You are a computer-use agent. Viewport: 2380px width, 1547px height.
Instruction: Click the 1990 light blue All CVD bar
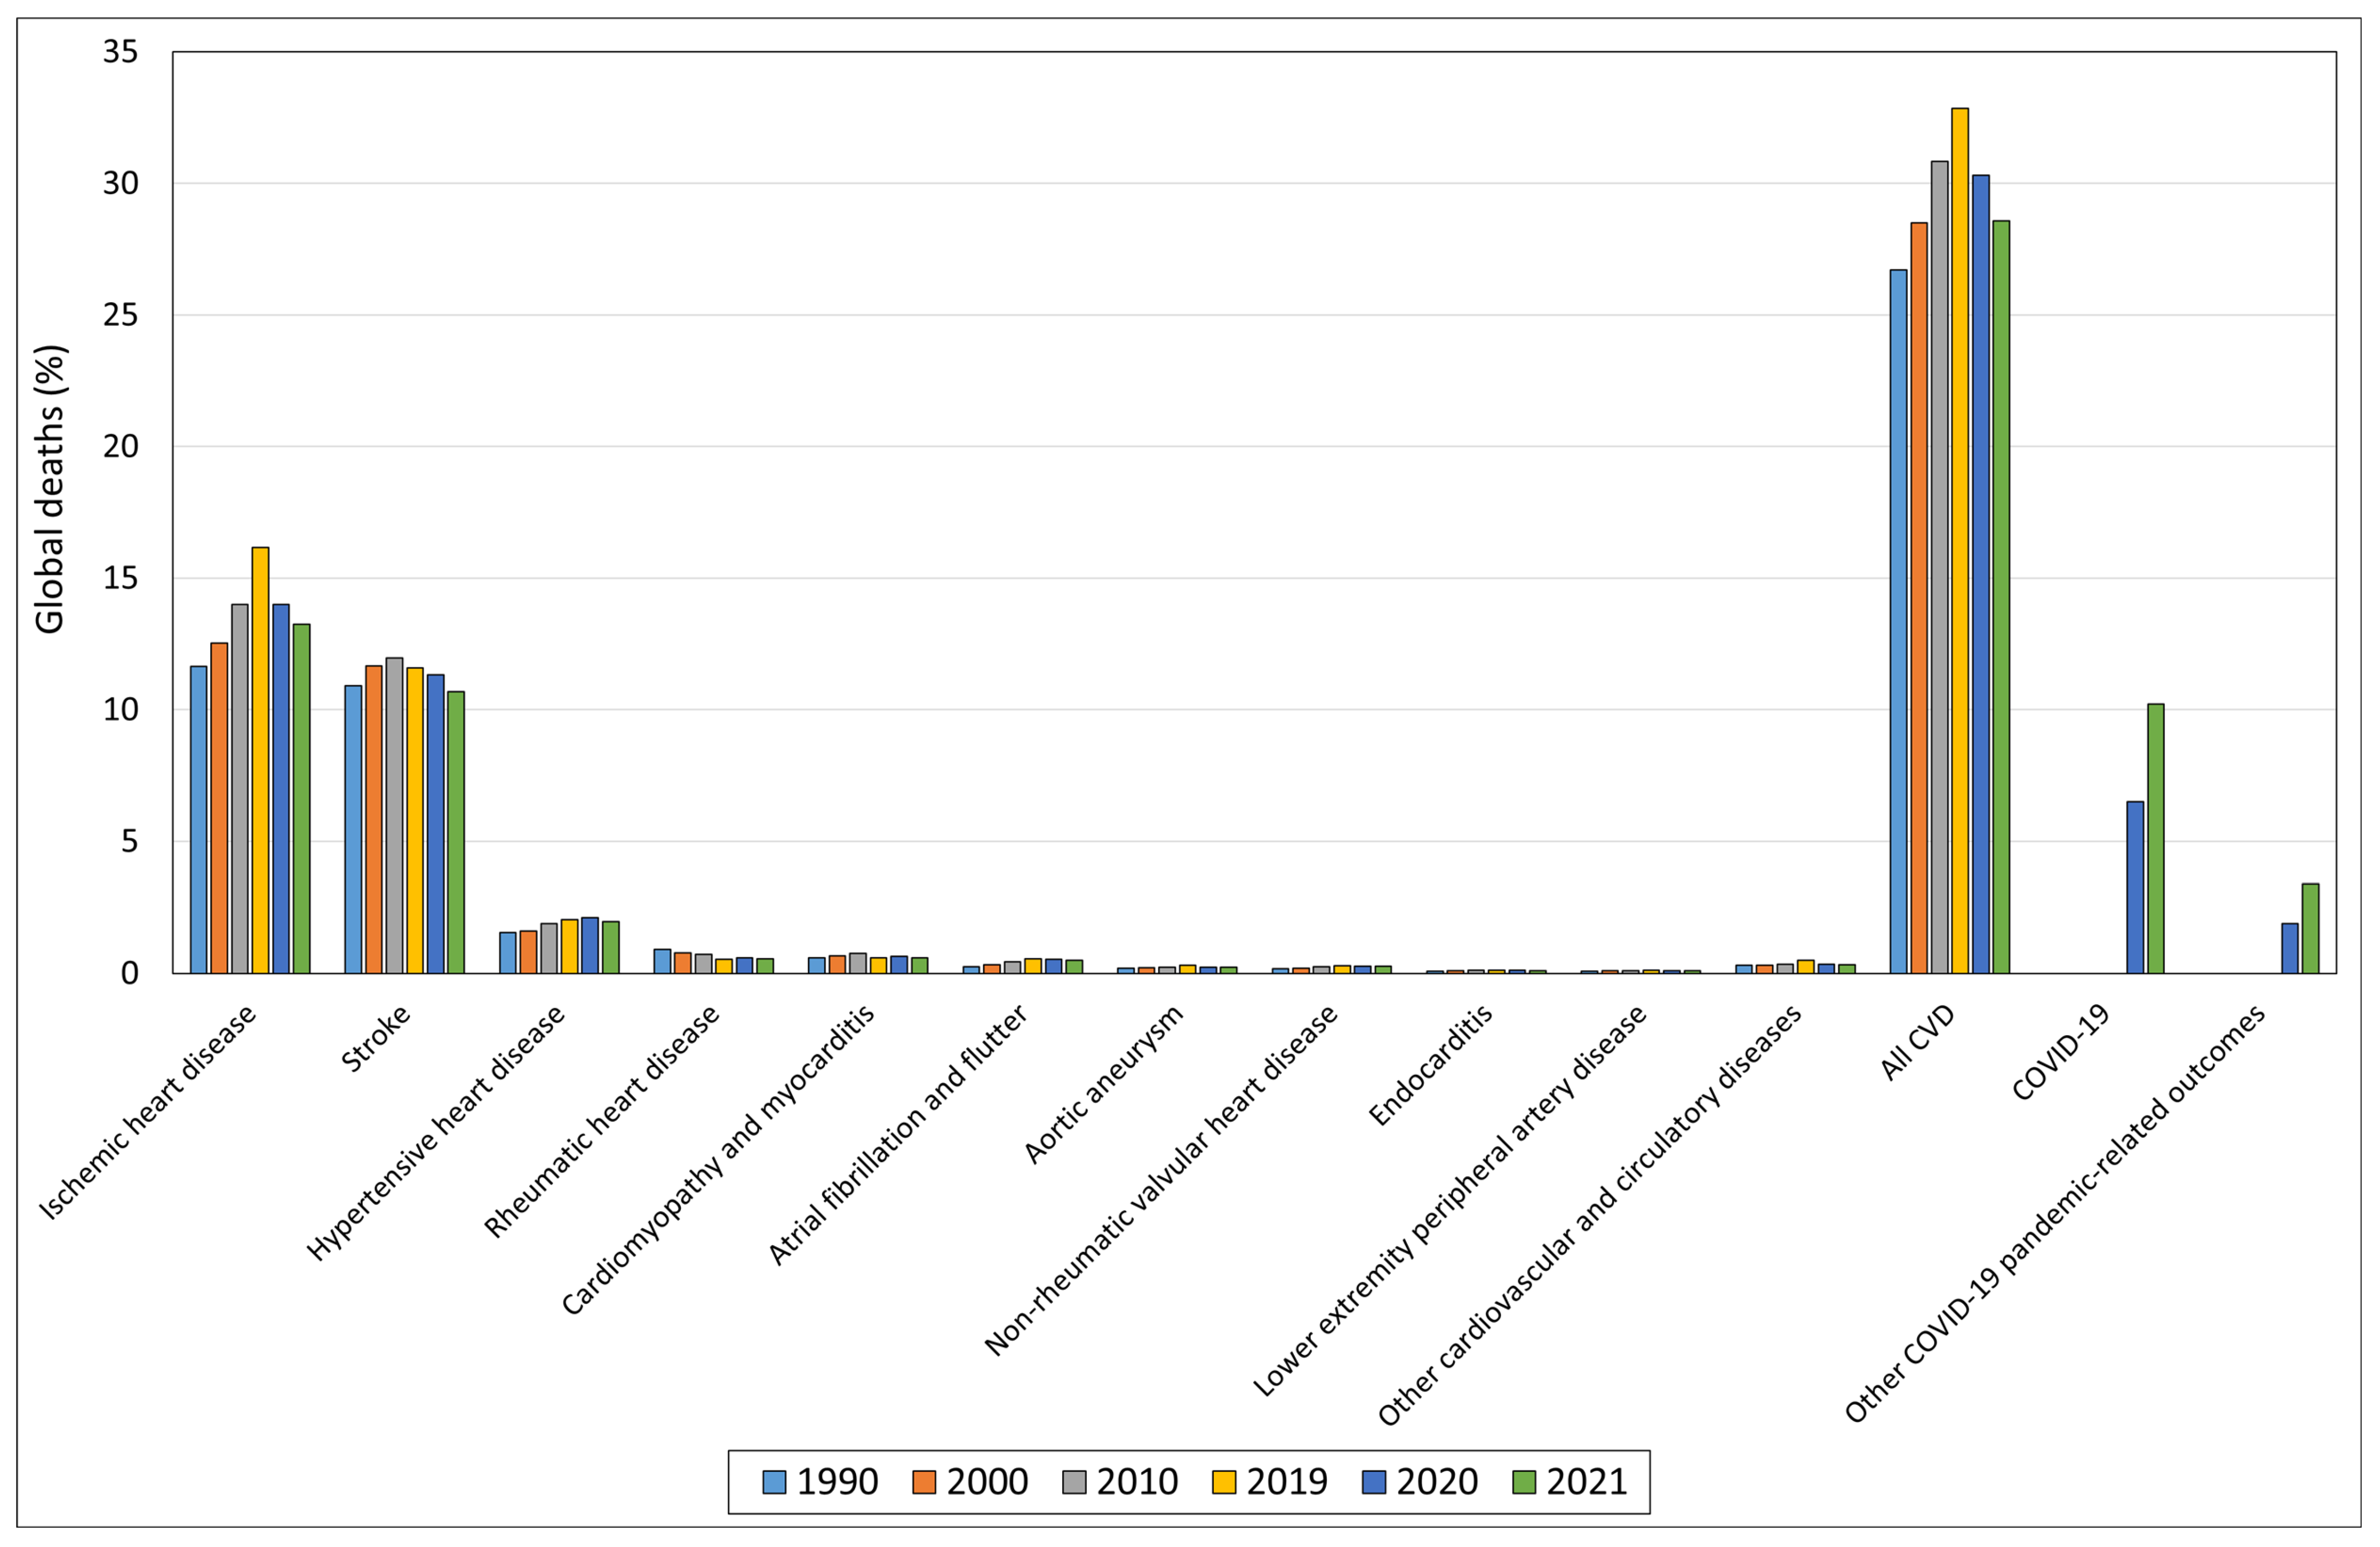(x=1898, y=620)
